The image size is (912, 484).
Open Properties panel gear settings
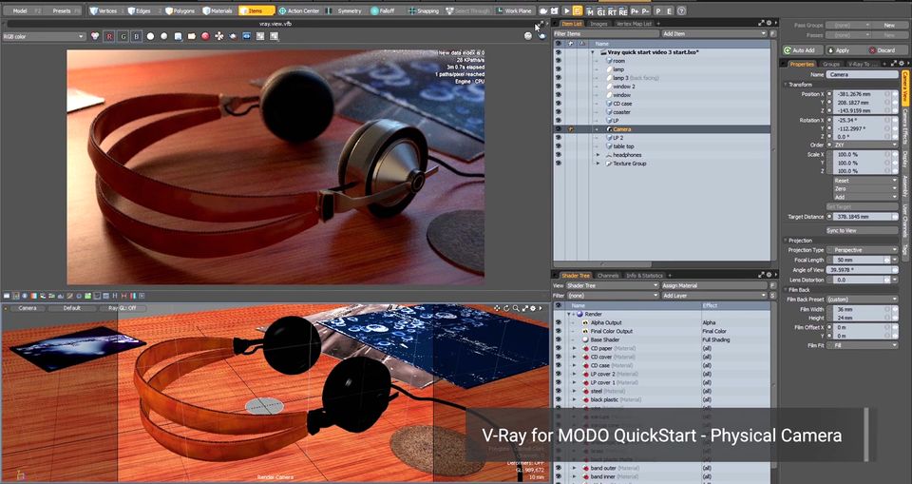[x=901, y=64]
